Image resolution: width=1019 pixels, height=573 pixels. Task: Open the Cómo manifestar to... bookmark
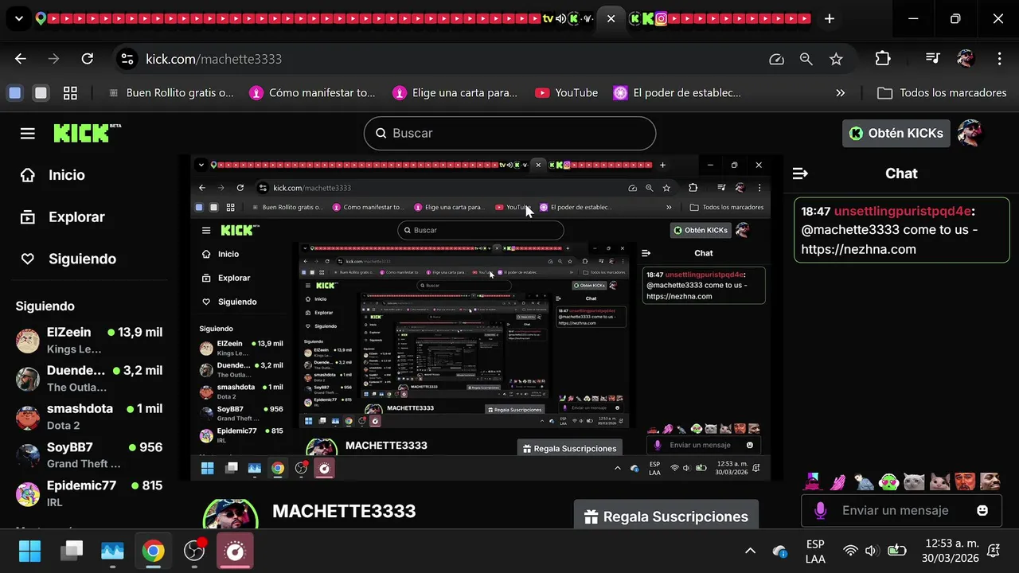point(312,93)
